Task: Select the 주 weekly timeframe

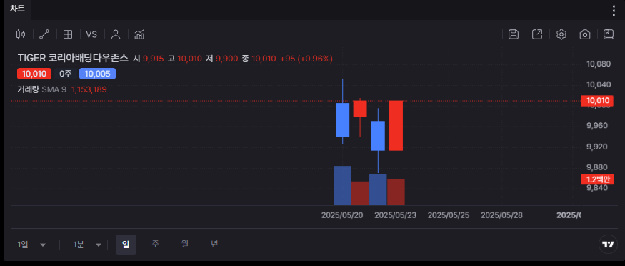Action: point(156,245)
